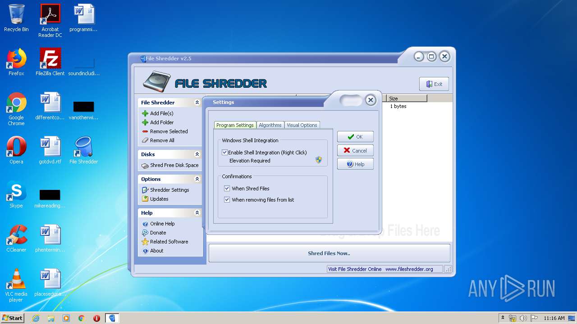Image resolution: width=577 pixels, height=324 pixels.
Task: Click File Shredder taskbar button
Action: (x=112, y=318)
